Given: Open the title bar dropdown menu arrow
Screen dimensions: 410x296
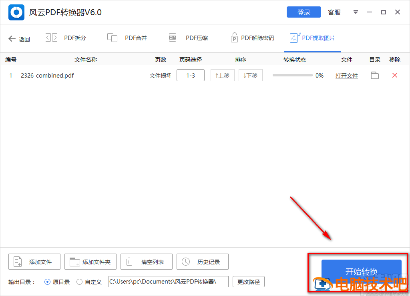Looking at the screenshot, I should (x=356, y=12).
